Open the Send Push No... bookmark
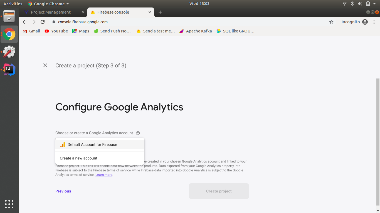This screenshot has height=213, width=380. (x=112, y=31)
